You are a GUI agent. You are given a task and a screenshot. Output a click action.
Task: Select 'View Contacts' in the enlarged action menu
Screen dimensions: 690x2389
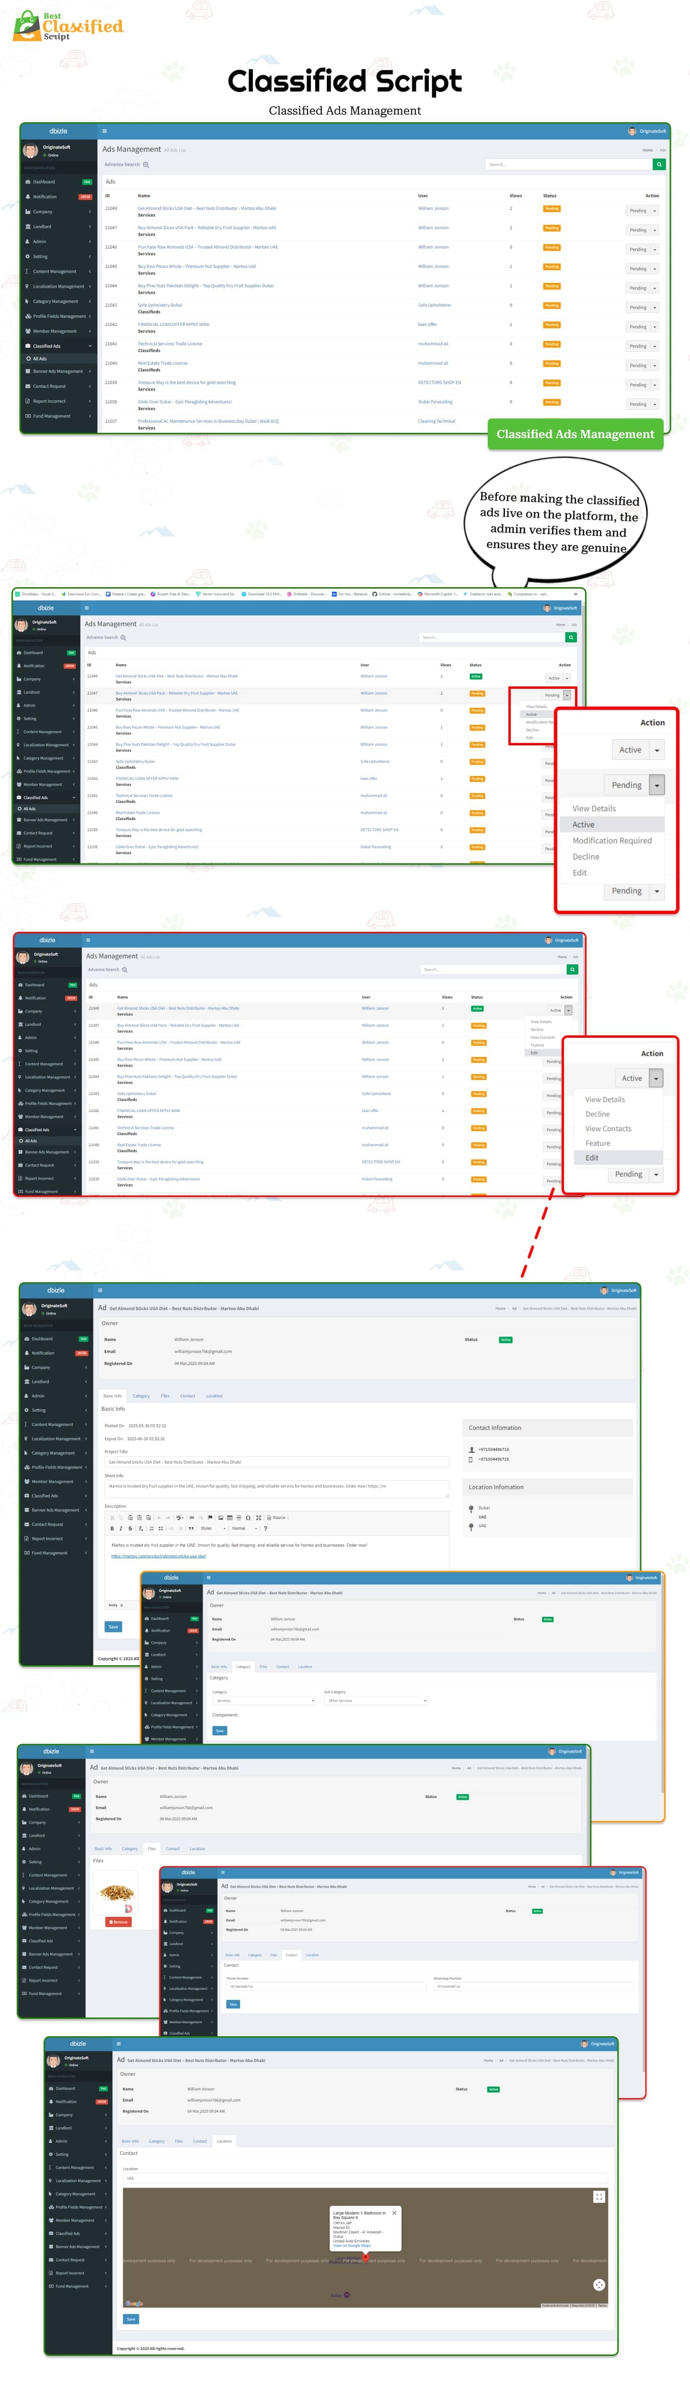click(608, 1129)
